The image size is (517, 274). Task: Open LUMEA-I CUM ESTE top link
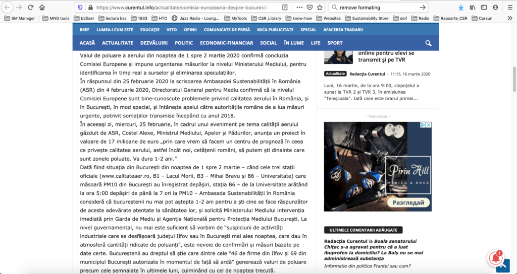(115, 30)
